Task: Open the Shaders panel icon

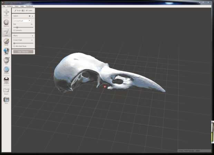Action: (x=6, y=80)
